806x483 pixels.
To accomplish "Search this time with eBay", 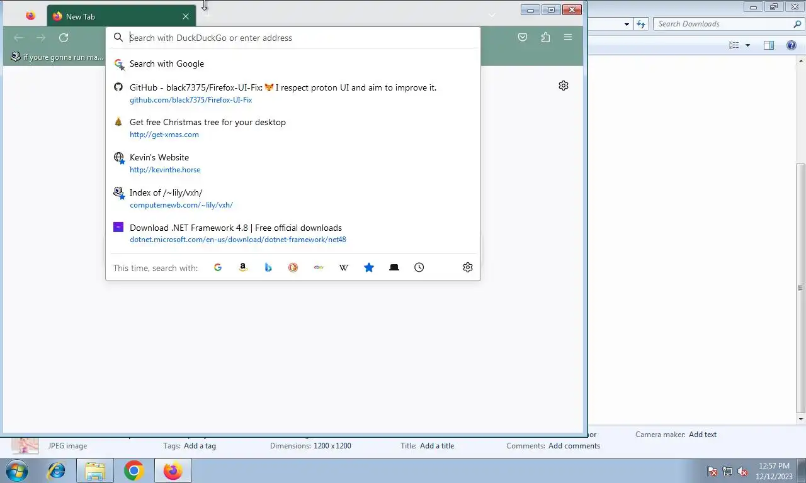I will (x=319, y=267).
